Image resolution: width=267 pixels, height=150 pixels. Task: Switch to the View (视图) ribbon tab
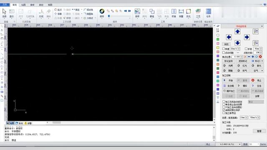click(50, 5)
